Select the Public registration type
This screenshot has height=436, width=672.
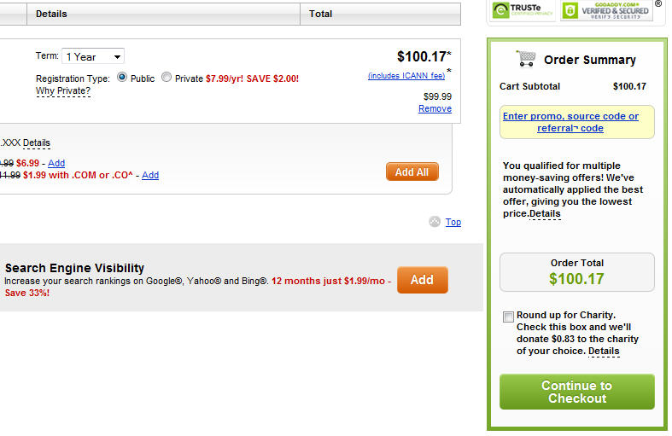[122, 77]
